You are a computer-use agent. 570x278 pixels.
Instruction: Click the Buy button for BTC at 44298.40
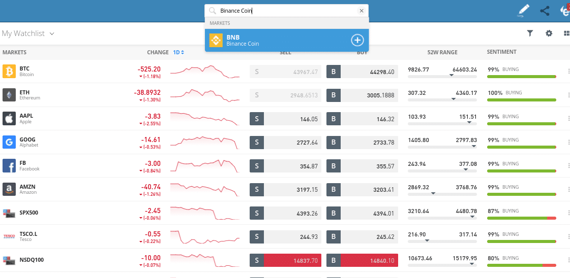362,72
